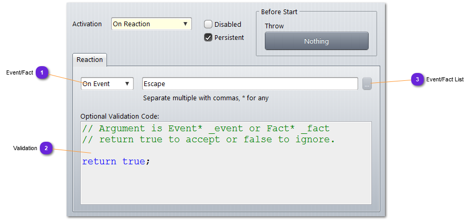
Task: Click the 'Before Start' group title
Action: 279,12
